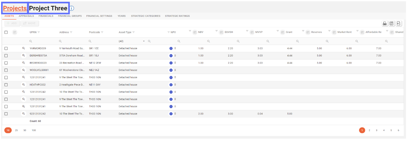Switch to the Appraisals tab
This screenshot has width=408, height=141.
(26, 16)
